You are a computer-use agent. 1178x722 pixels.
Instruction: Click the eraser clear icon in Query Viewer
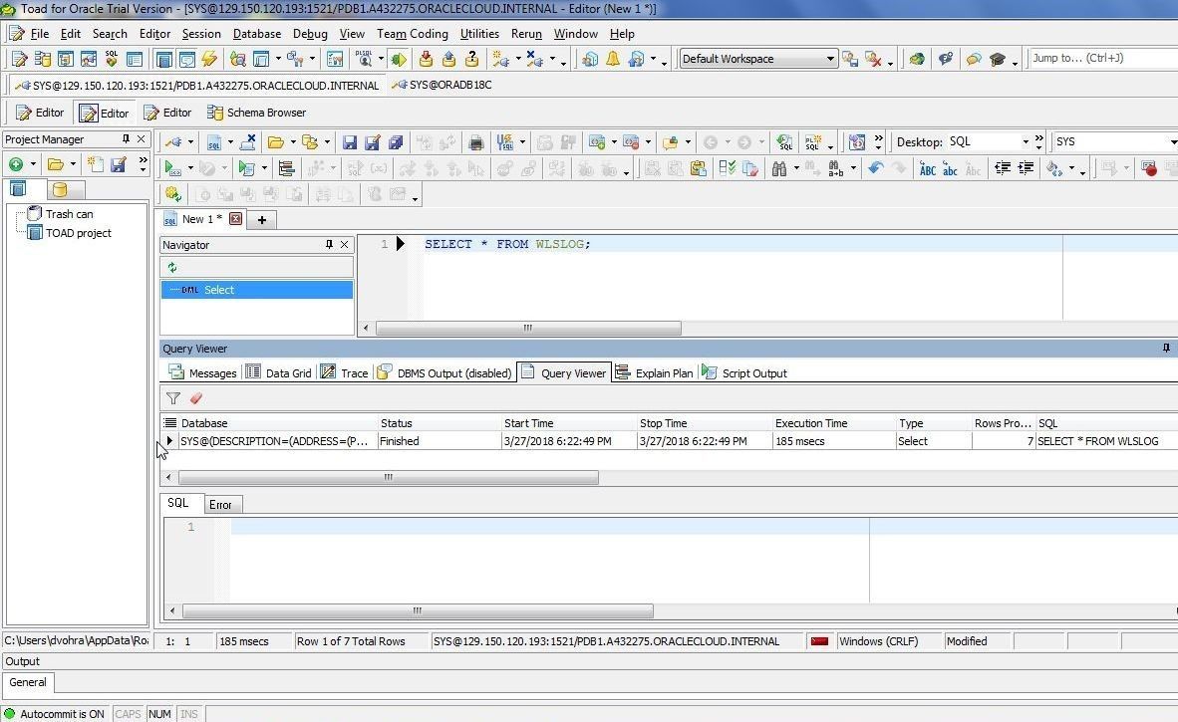196,398
